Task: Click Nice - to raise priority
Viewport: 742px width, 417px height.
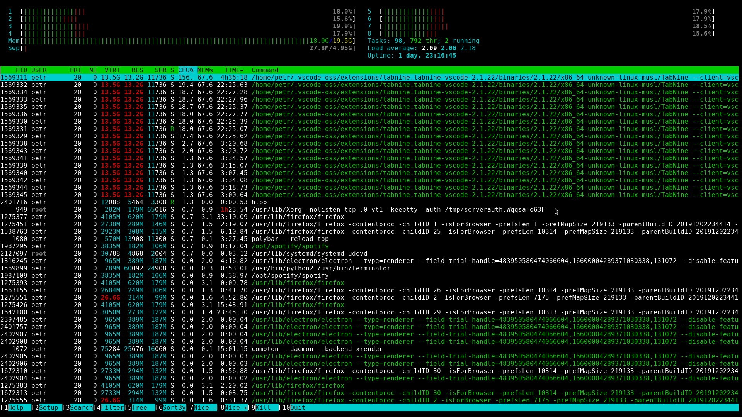Action: tap(205, 408)
